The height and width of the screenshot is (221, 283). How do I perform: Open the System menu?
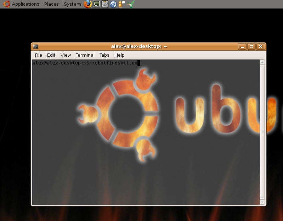point(72,4)
